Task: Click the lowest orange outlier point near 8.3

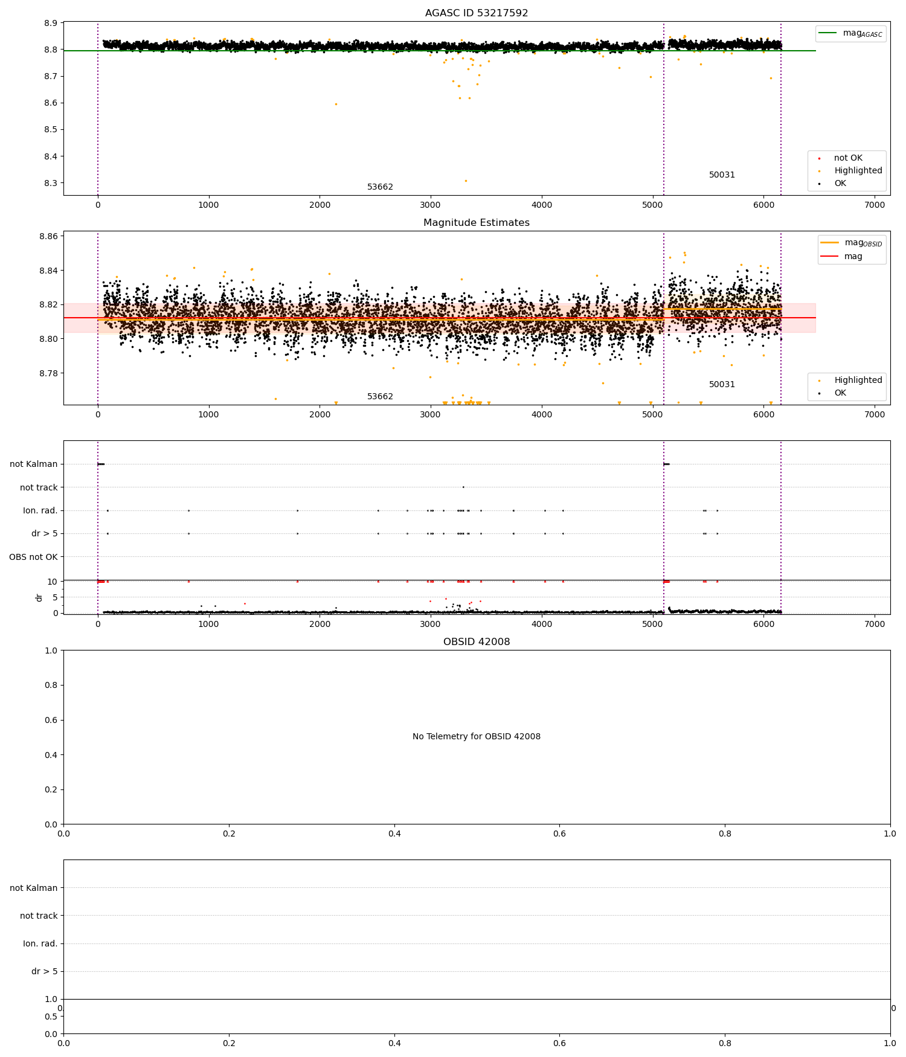Action: pyautogui.click(x=465, y=181)
